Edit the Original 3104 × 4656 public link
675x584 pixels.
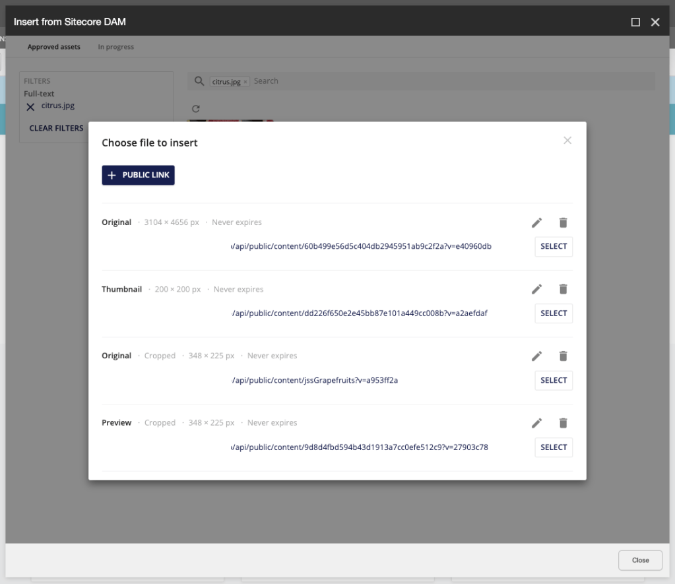[536, 223]
